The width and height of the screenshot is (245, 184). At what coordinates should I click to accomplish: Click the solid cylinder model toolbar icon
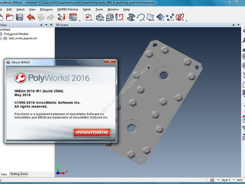click(x=110, y=17)
